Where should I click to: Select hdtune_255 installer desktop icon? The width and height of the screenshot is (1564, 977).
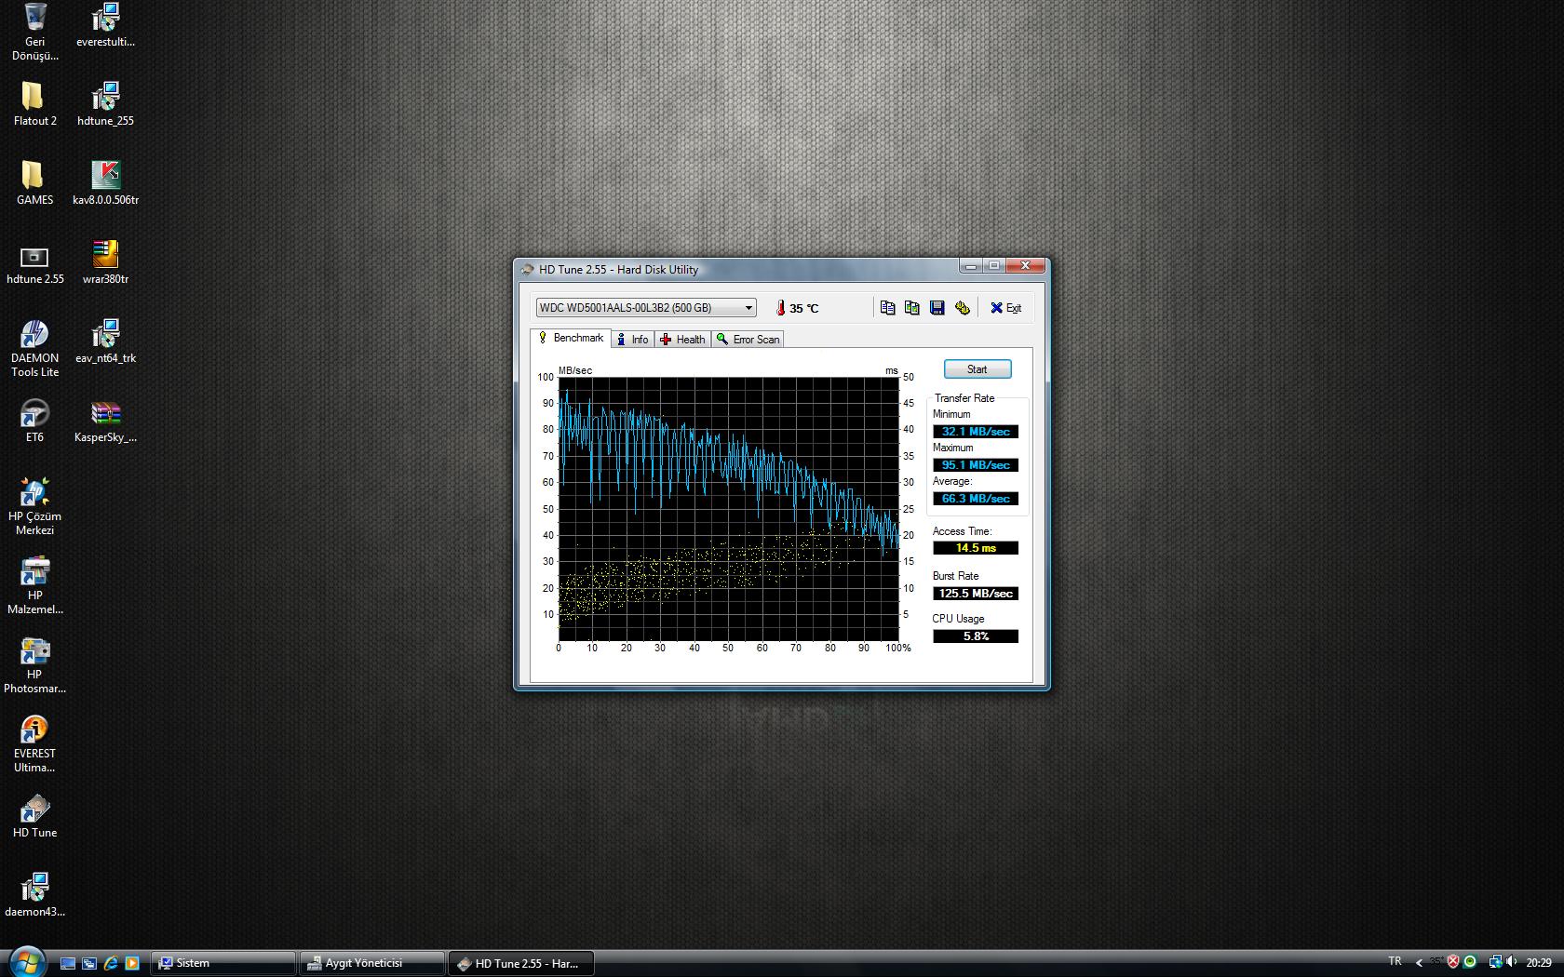(x=105, y=104)
